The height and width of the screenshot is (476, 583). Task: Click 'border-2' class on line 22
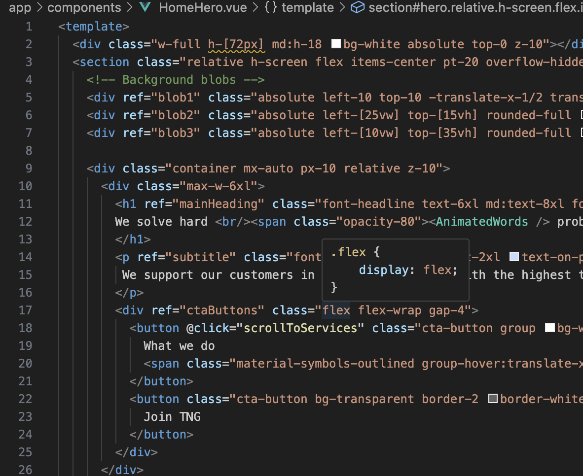pyautogui.click(x=450, y=399)
